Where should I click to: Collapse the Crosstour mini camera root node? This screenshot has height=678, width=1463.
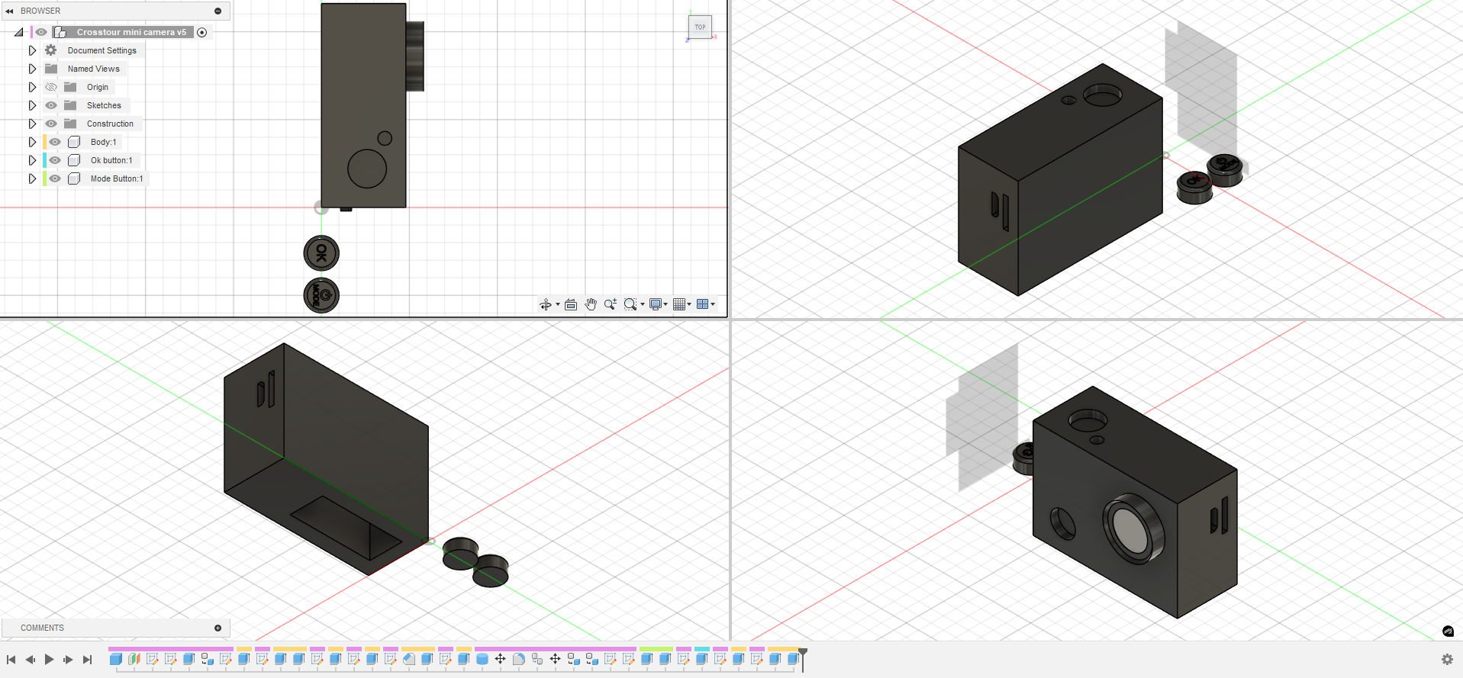(18, 32)
